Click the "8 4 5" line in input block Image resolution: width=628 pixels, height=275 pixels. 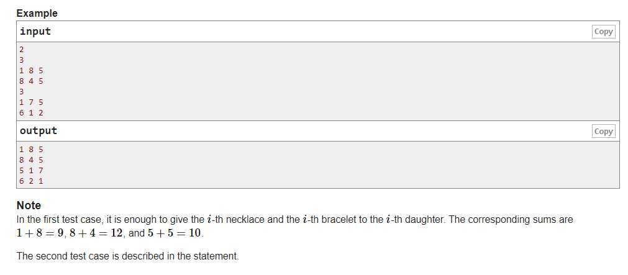click(31, 81)
